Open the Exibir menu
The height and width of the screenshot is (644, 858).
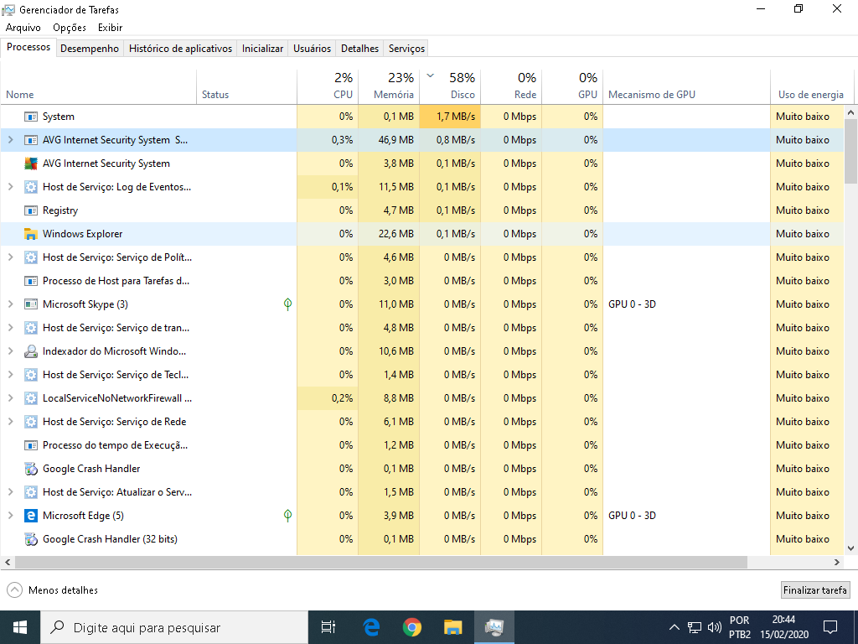point(110,28)
